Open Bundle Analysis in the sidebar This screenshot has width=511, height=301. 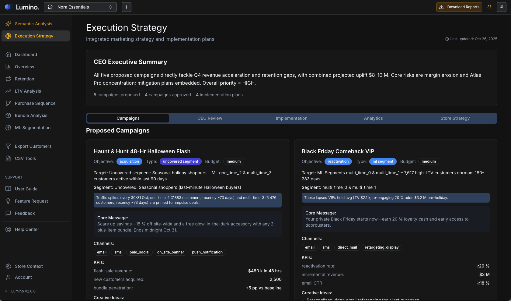[31, 115]
